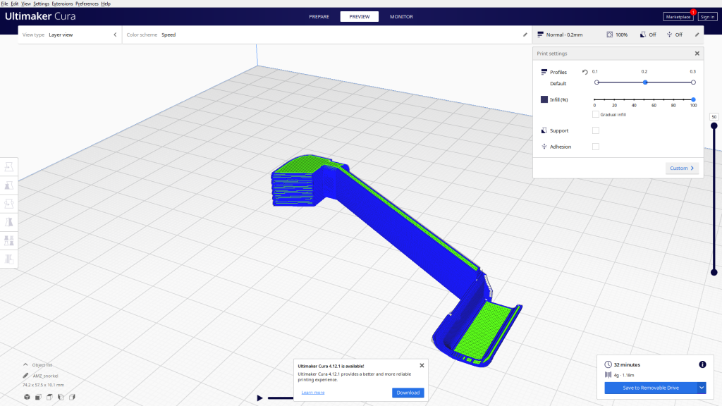Switch to the PREVIEW stage

tap(359, 17)
